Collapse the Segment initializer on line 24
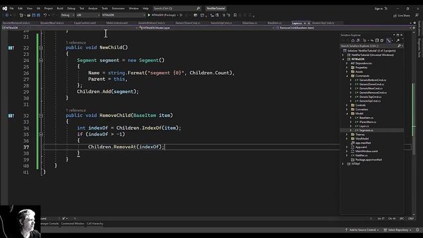 41,60
